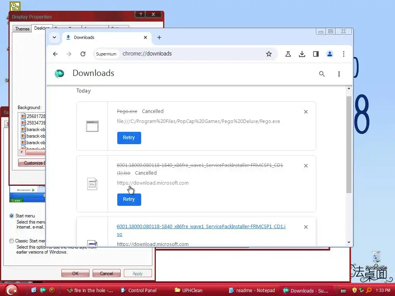395x296 pixels.
Task: Select the 25834739 background in list
Action: tap(33, 123)
